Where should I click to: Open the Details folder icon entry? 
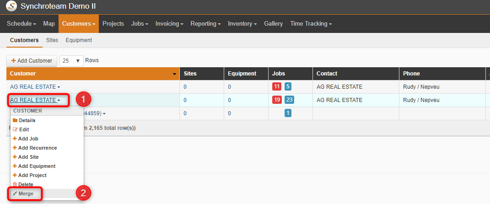pos(15,120)
